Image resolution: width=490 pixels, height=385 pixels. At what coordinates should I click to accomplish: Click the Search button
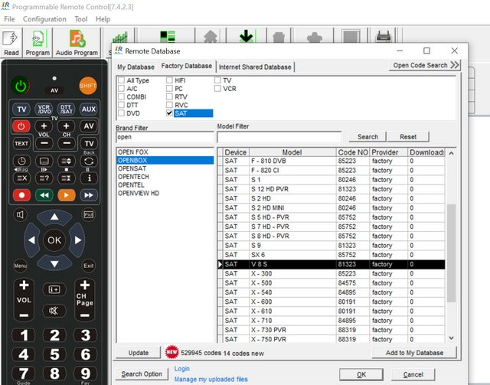click(367, 137)
